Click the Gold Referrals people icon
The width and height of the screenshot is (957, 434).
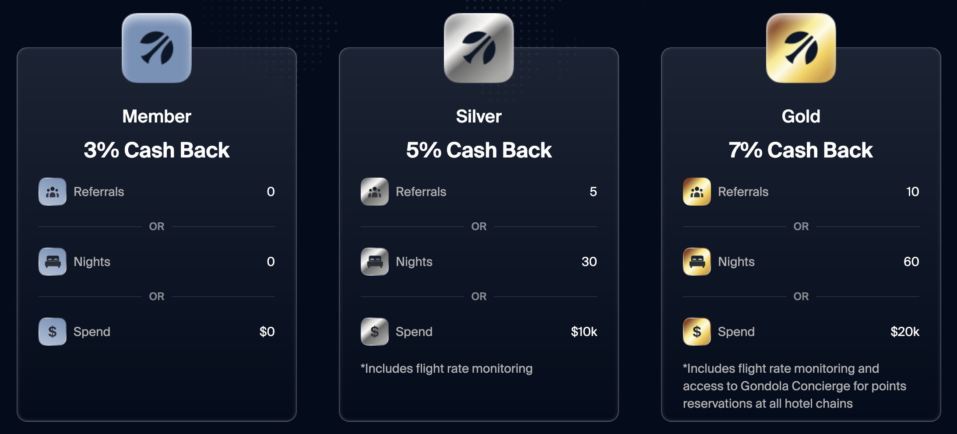click(x=697, y=192)
